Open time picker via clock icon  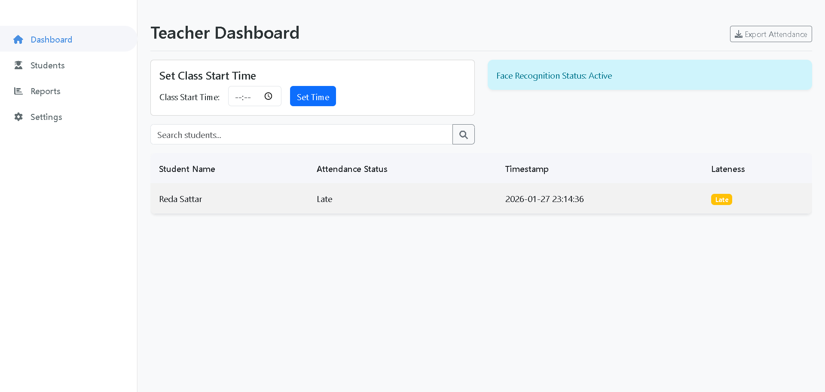[x=268, y=96]
